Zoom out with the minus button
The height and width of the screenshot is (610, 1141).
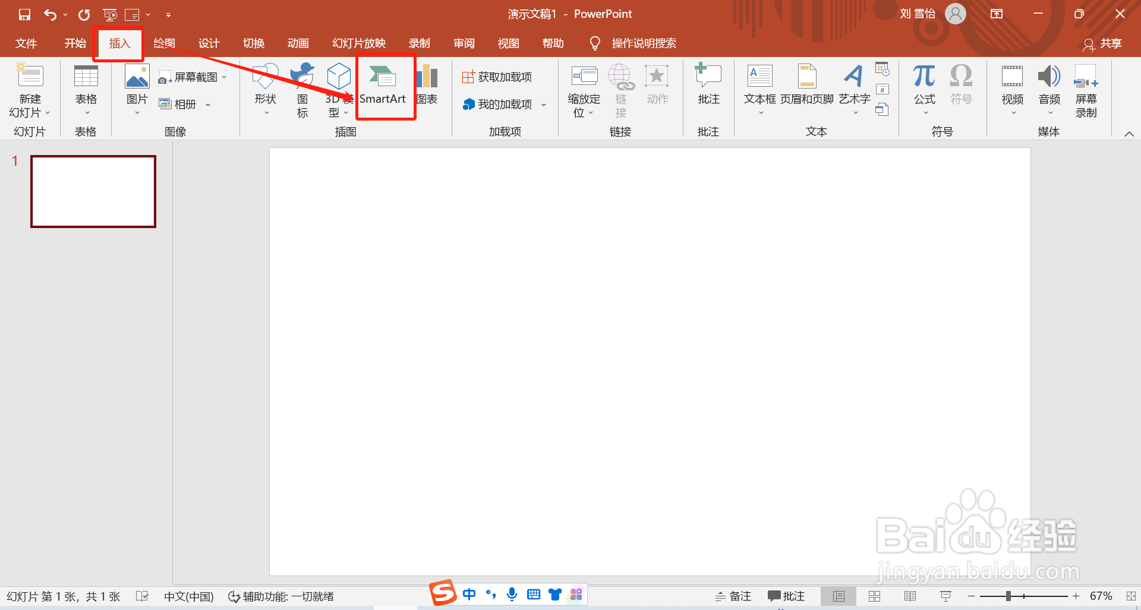tap(971, 596)
